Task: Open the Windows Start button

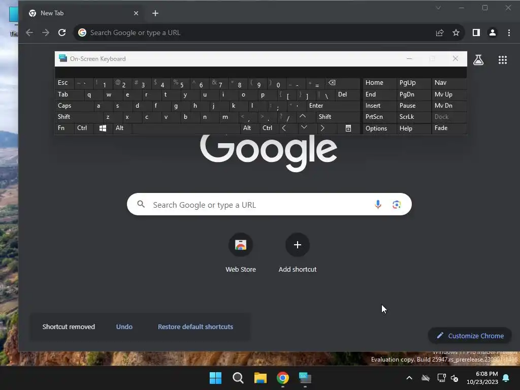Action: pos(215,378)
